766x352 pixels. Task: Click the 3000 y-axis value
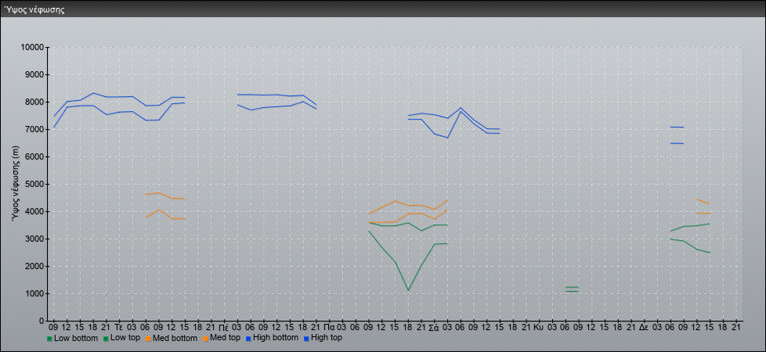tap(34, 239)
